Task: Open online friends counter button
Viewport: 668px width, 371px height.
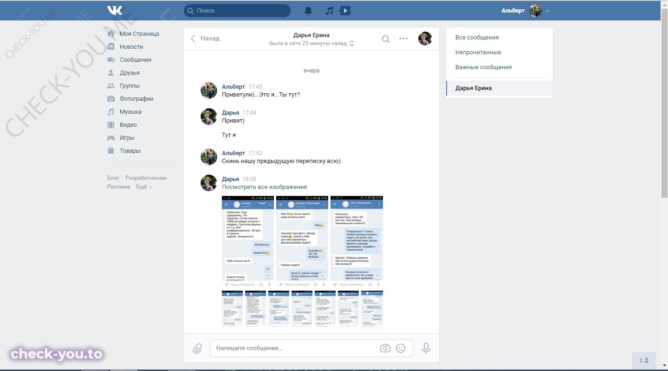Action: coord(644,360)
